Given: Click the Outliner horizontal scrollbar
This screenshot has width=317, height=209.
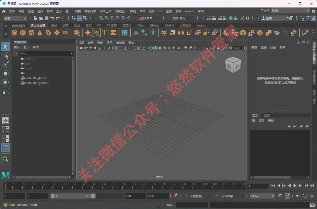Looking at the screenshot, I should [42, 177].
